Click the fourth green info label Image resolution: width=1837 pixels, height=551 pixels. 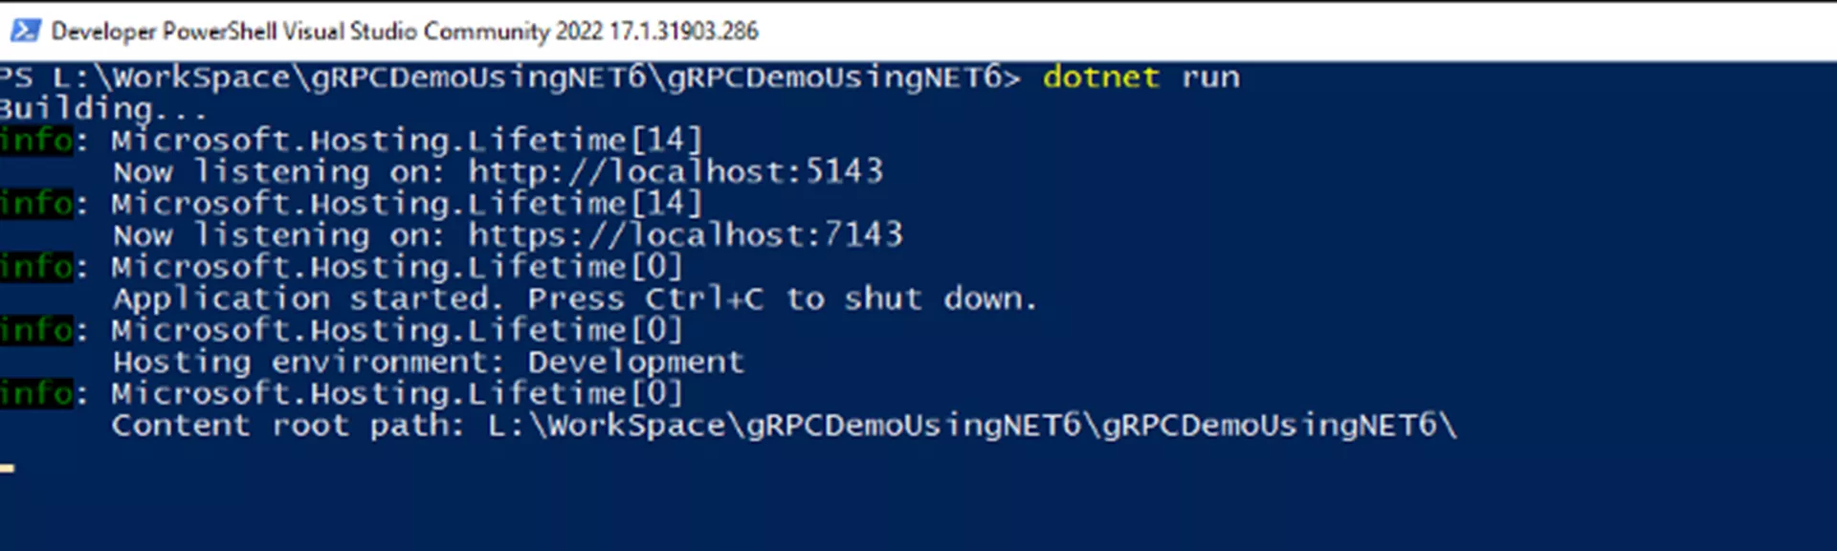(x=36, y=330)
